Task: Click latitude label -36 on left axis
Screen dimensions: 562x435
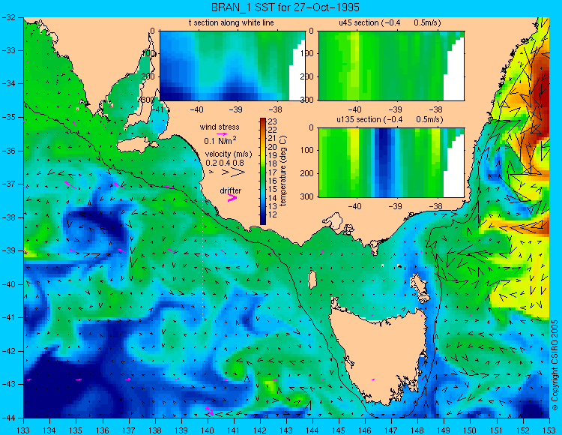Action: pos(9,151)
